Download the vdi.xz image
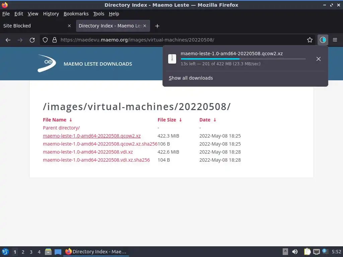Image resolution: width=343 pixels, height=257 pixels. click(x=88, y=152)
